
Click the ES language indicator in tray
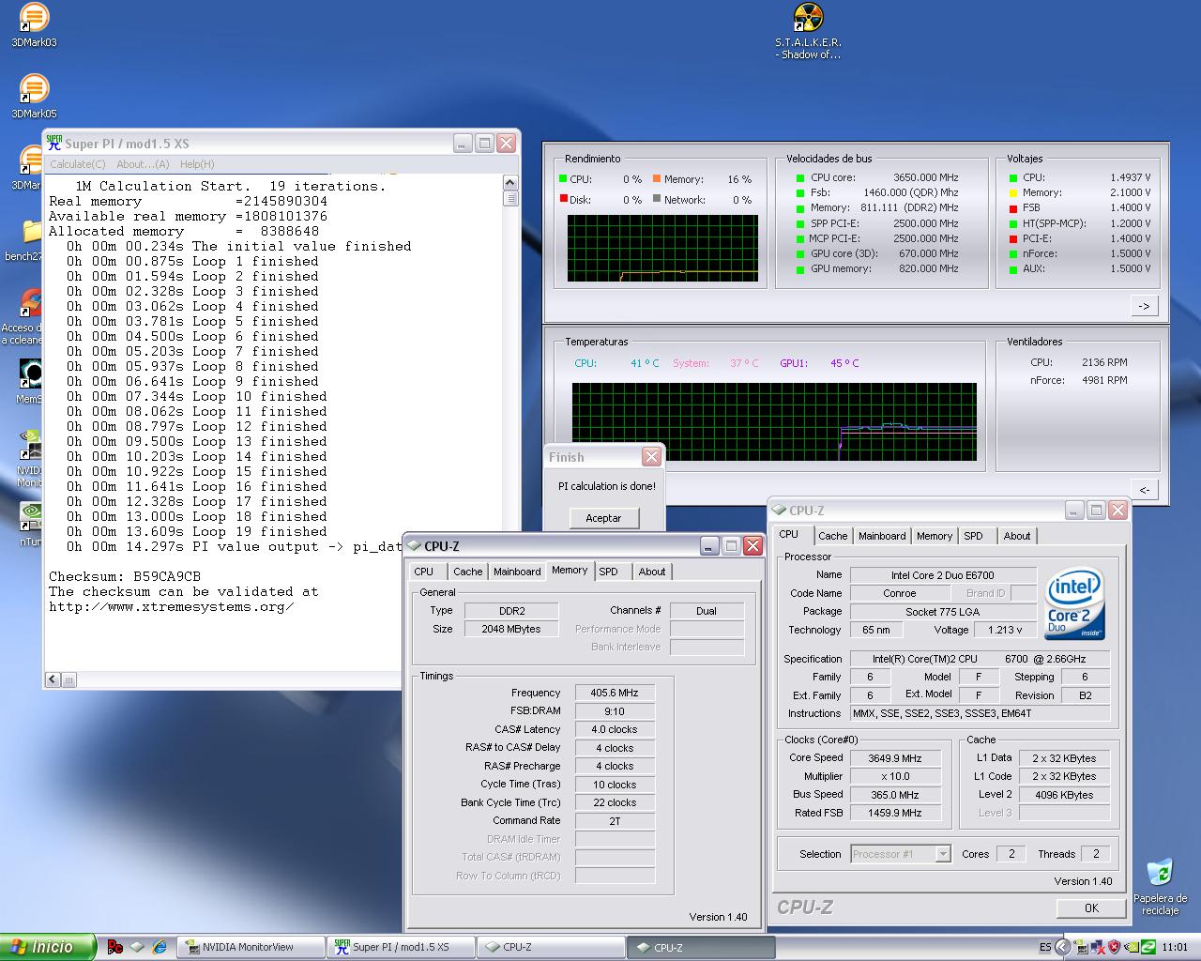click(1045, 947)
